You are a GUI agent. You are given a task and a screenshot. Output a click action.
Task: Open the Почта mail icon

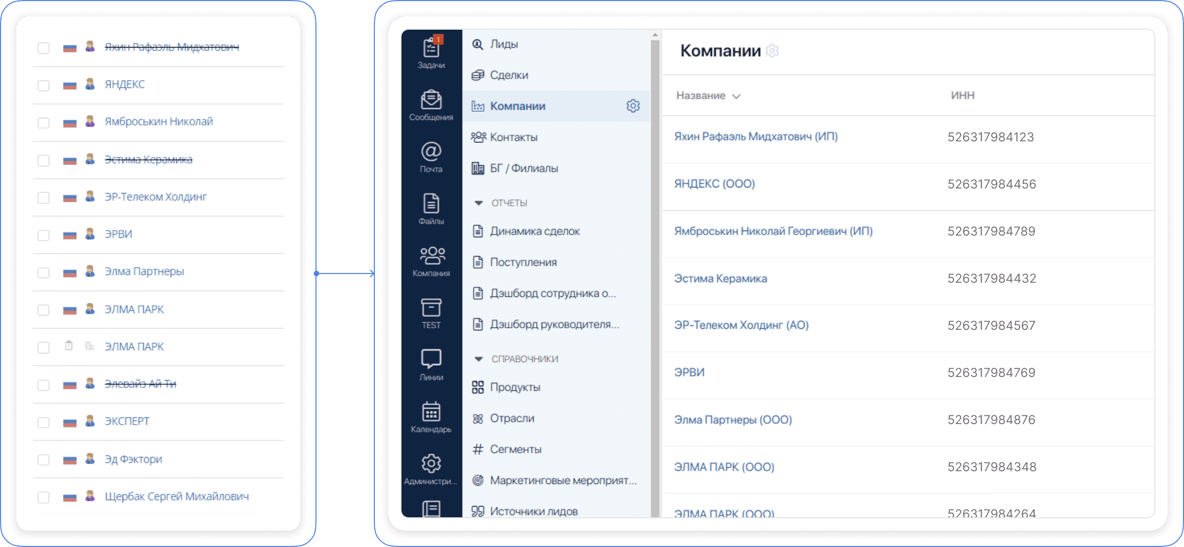coord(431,152)
